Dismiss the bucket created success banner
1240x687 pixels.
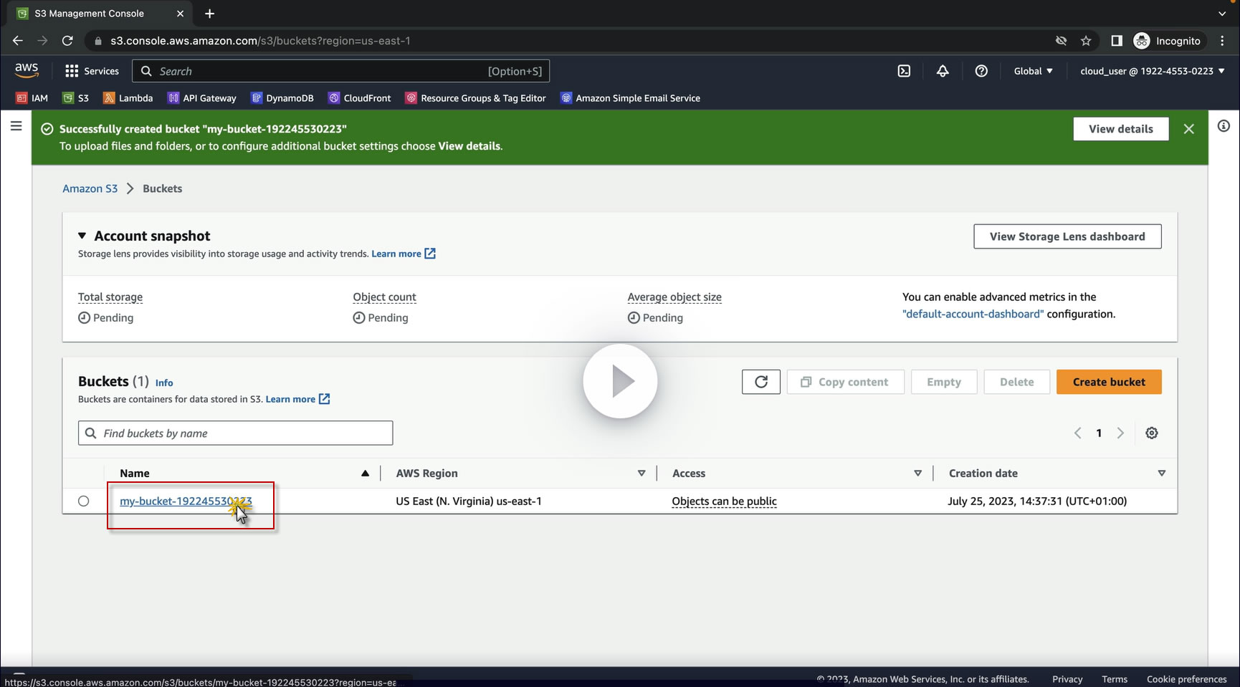[x=1189, y=129]
